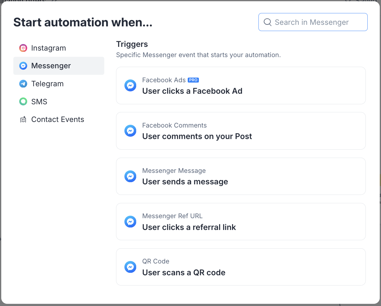Select the Telegram channel tab
This screenshot has height=306, width=381.
click(x=47, y=84)
